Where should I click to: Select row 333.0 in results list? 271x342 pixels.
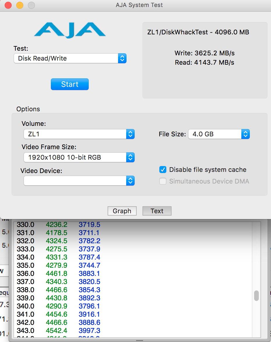pyautogui.click(x=133, y=249)
